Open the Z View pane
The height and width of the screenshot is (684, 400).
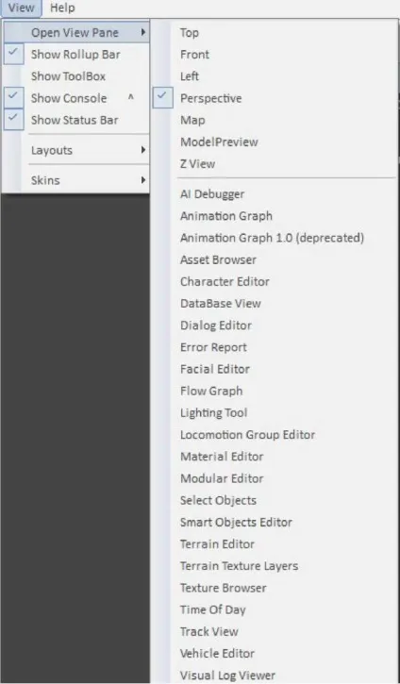tap(275, 164)
